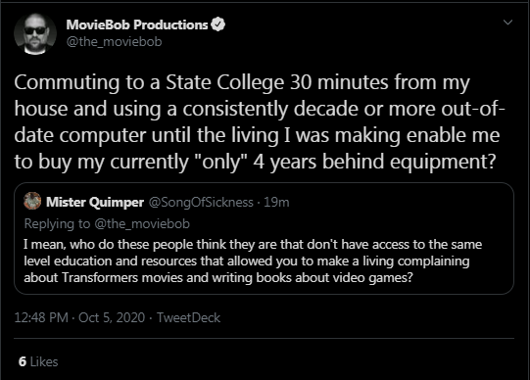Click the number 6 in the likes count
The width and height of the screenshot is (530, 380).
coord(23,361)
